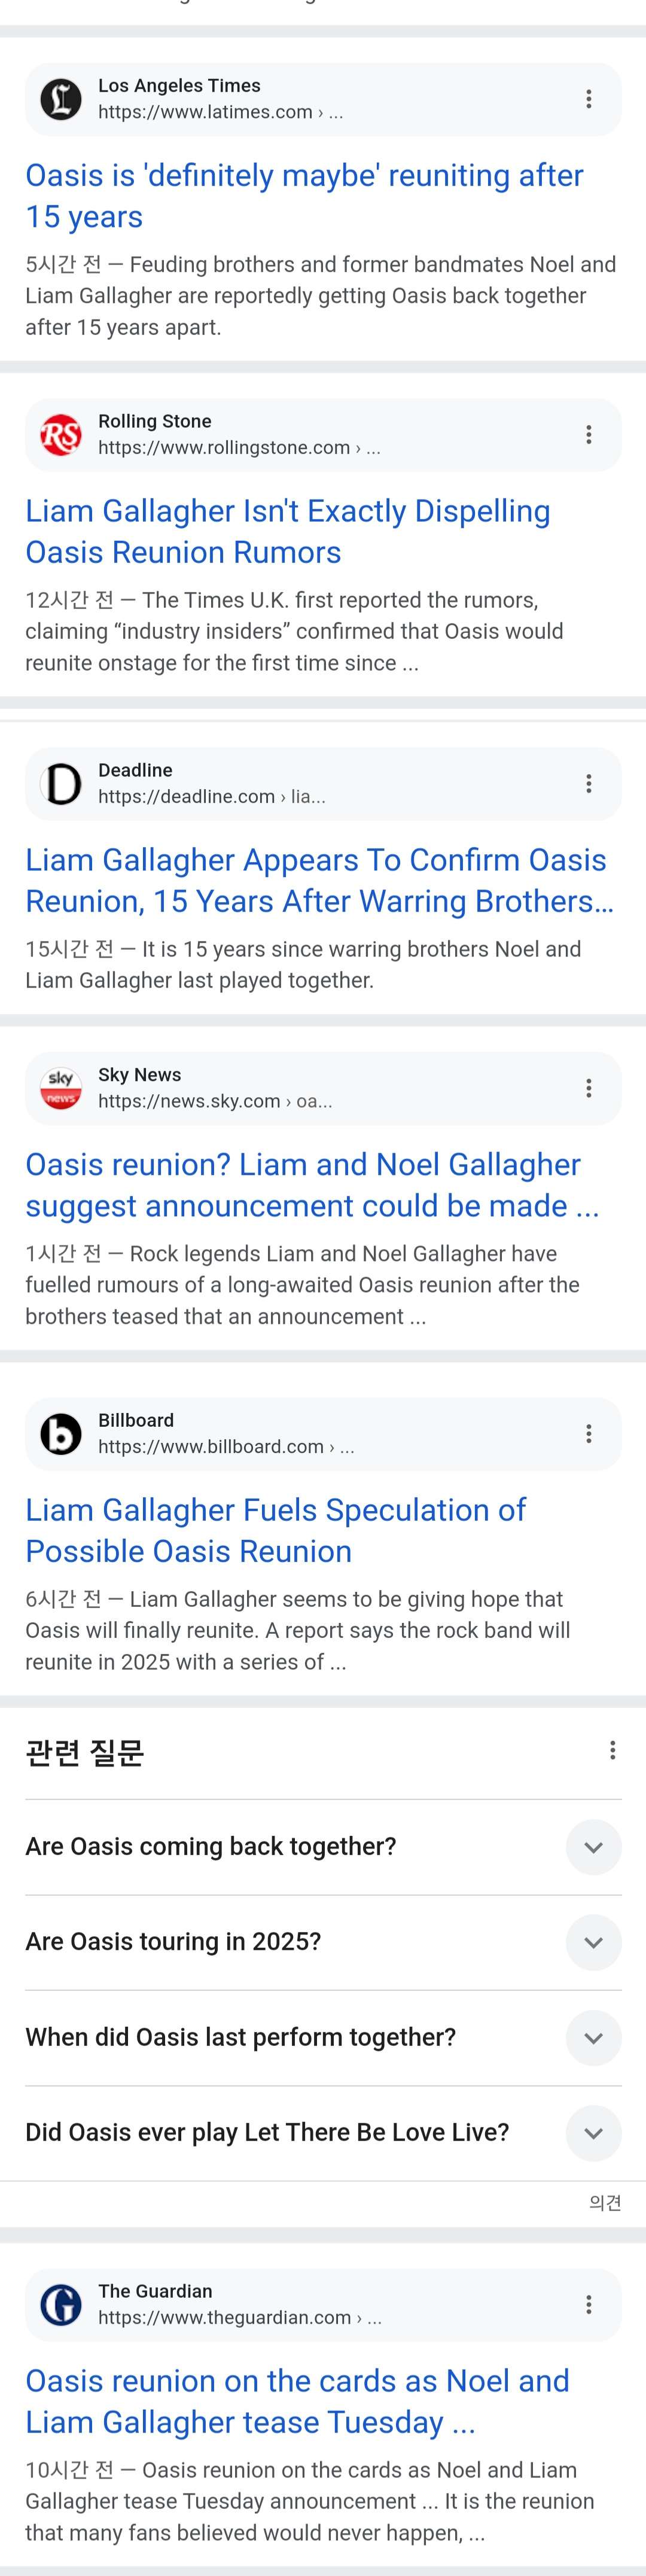Expand "Are Oasis coming back together?" question

[593, 1847]
